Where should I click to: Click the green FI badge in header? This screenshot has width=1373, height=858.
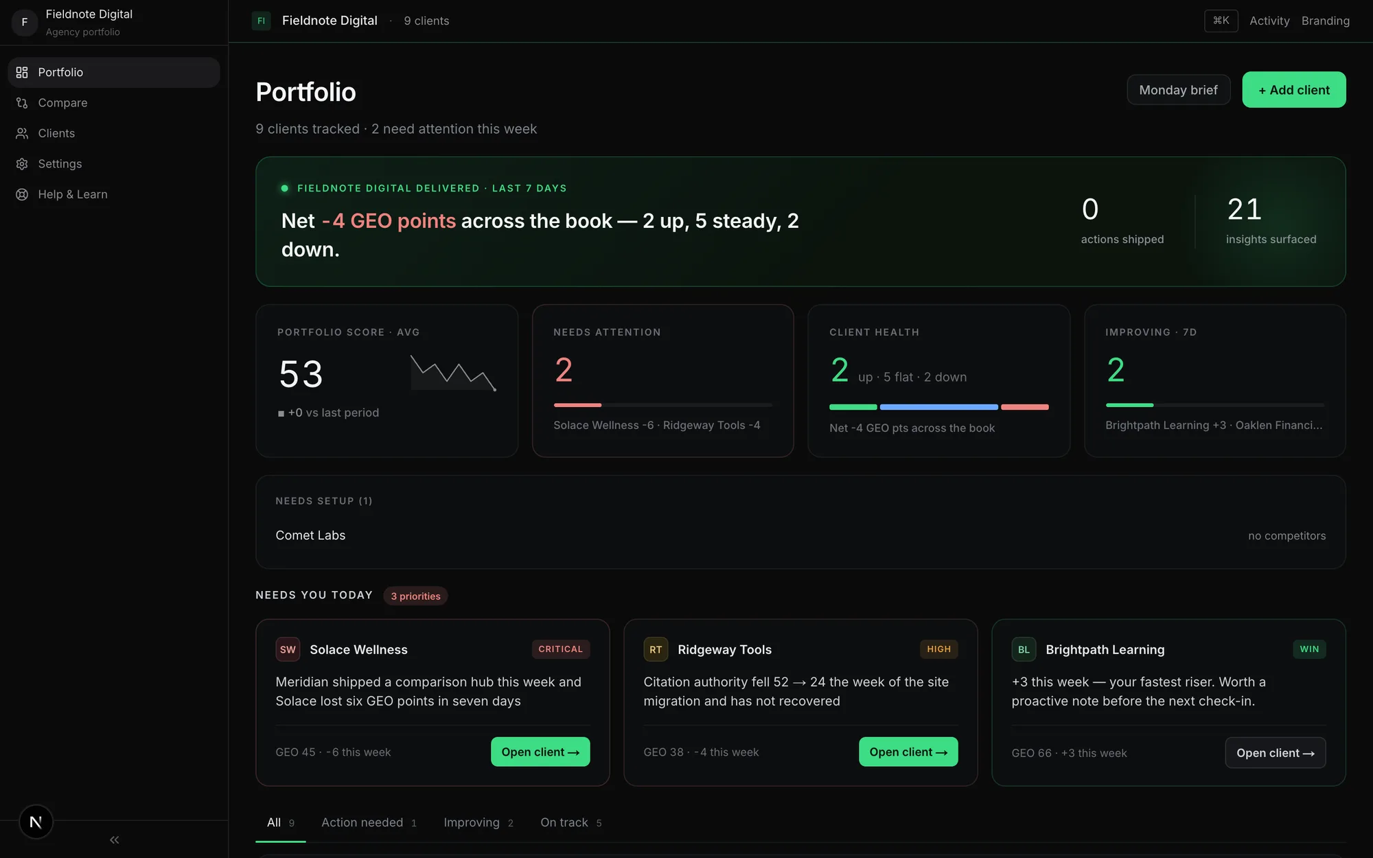point(261,21)
